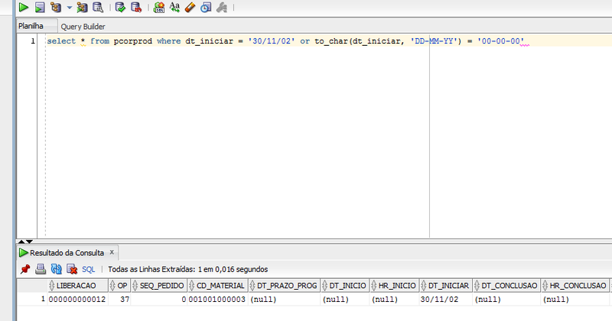Select the (null) cell under HR_INICIO

[395, 299]
